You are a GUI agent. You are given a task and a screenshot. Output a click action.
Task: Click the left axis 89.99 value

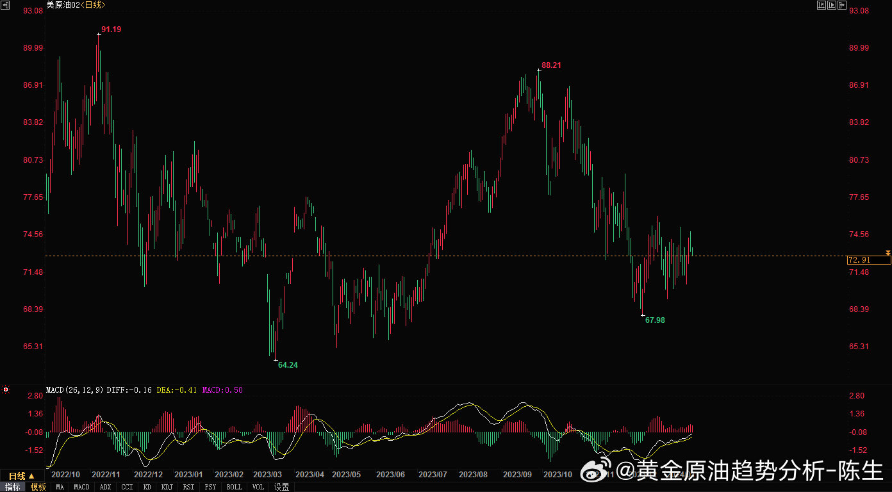(x=33, y=48)
